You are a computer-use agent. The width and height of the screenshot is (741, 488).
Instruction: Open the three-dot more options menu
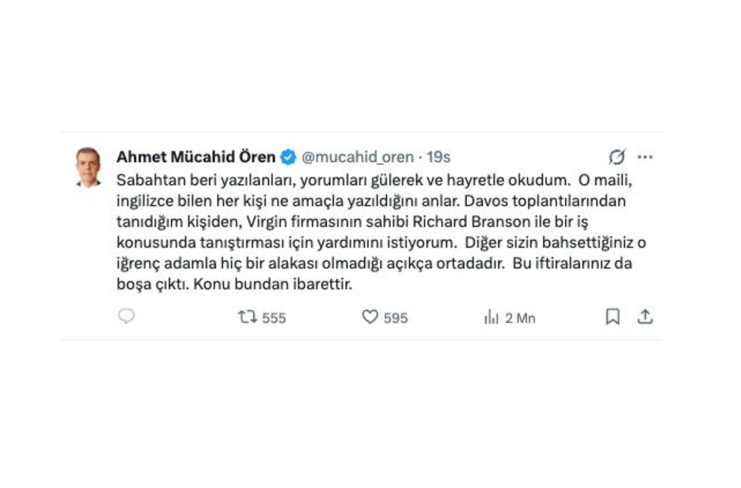pos(645,158)
